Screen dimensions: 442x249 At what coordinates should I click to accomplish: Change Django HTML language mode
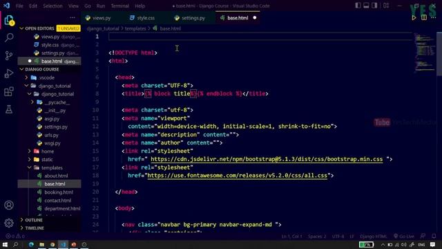point(374,237)
